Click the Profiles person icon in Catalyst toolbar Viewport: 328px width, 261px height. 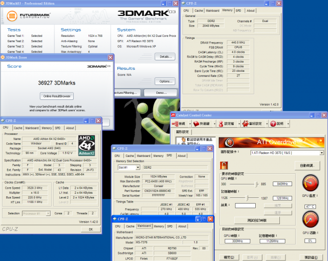point(221,124)
